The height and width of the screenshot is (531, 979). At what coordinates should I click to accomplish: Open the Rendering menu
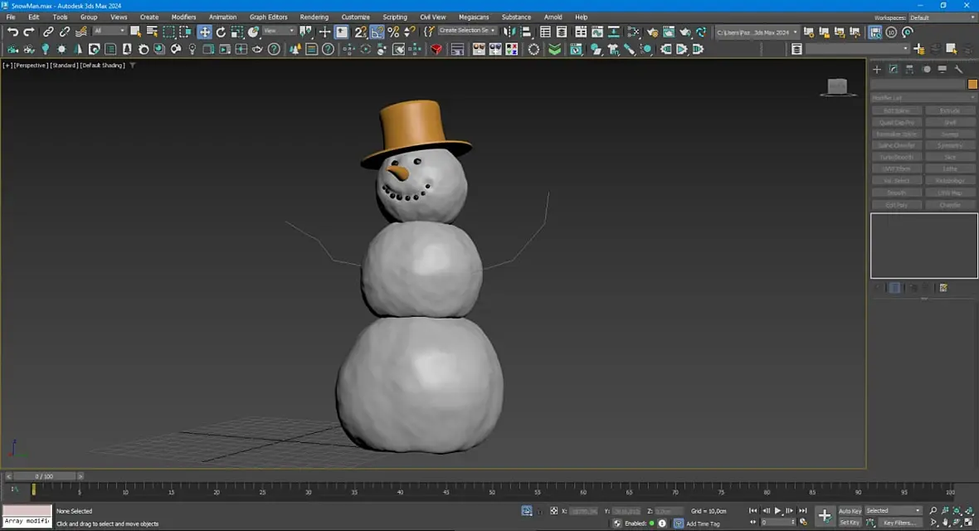point(314,17)
